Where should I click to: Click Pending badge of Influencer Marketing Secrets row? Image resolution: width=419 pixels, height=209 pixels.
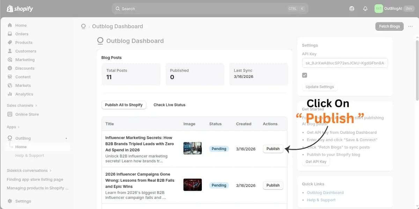219,149
